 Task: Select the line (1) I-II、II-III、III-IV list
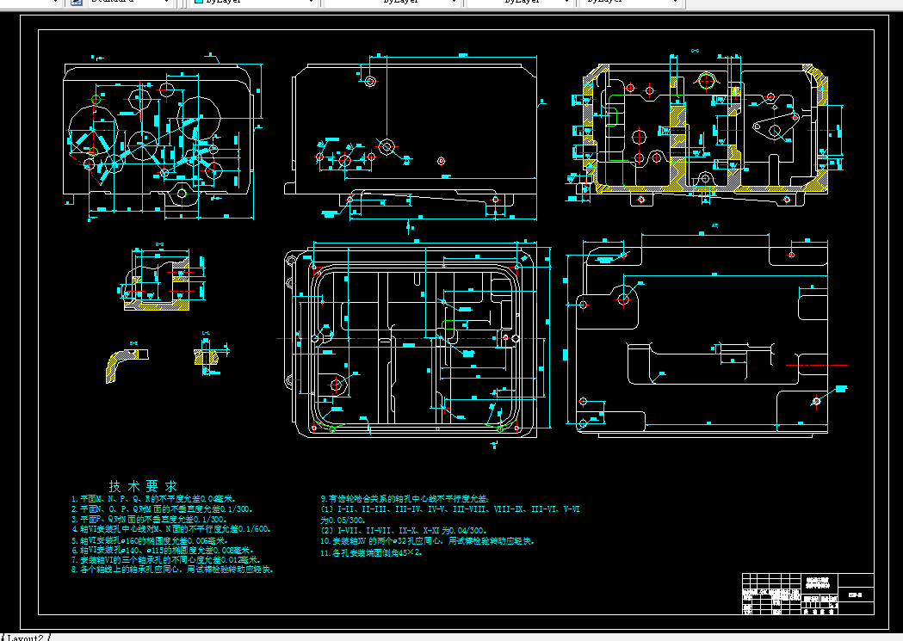tap(449, 509)
